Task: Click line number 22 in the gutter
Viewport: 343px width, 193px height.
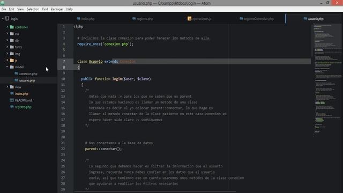Action: tap(63, 149)
